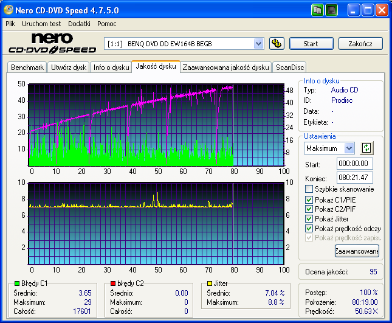Image resolution: width=392 pixels, height=323 pixels.
Task: Switch to the Benchmark tab
Action: pyautogui.click(x=27, y=68)
